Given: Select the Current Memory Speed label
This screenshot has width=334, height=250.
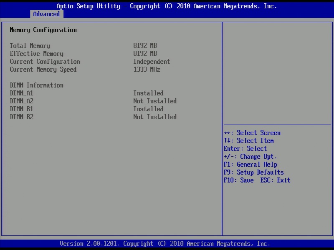Looking at the screenshot, I should click(x=43, y=70).
